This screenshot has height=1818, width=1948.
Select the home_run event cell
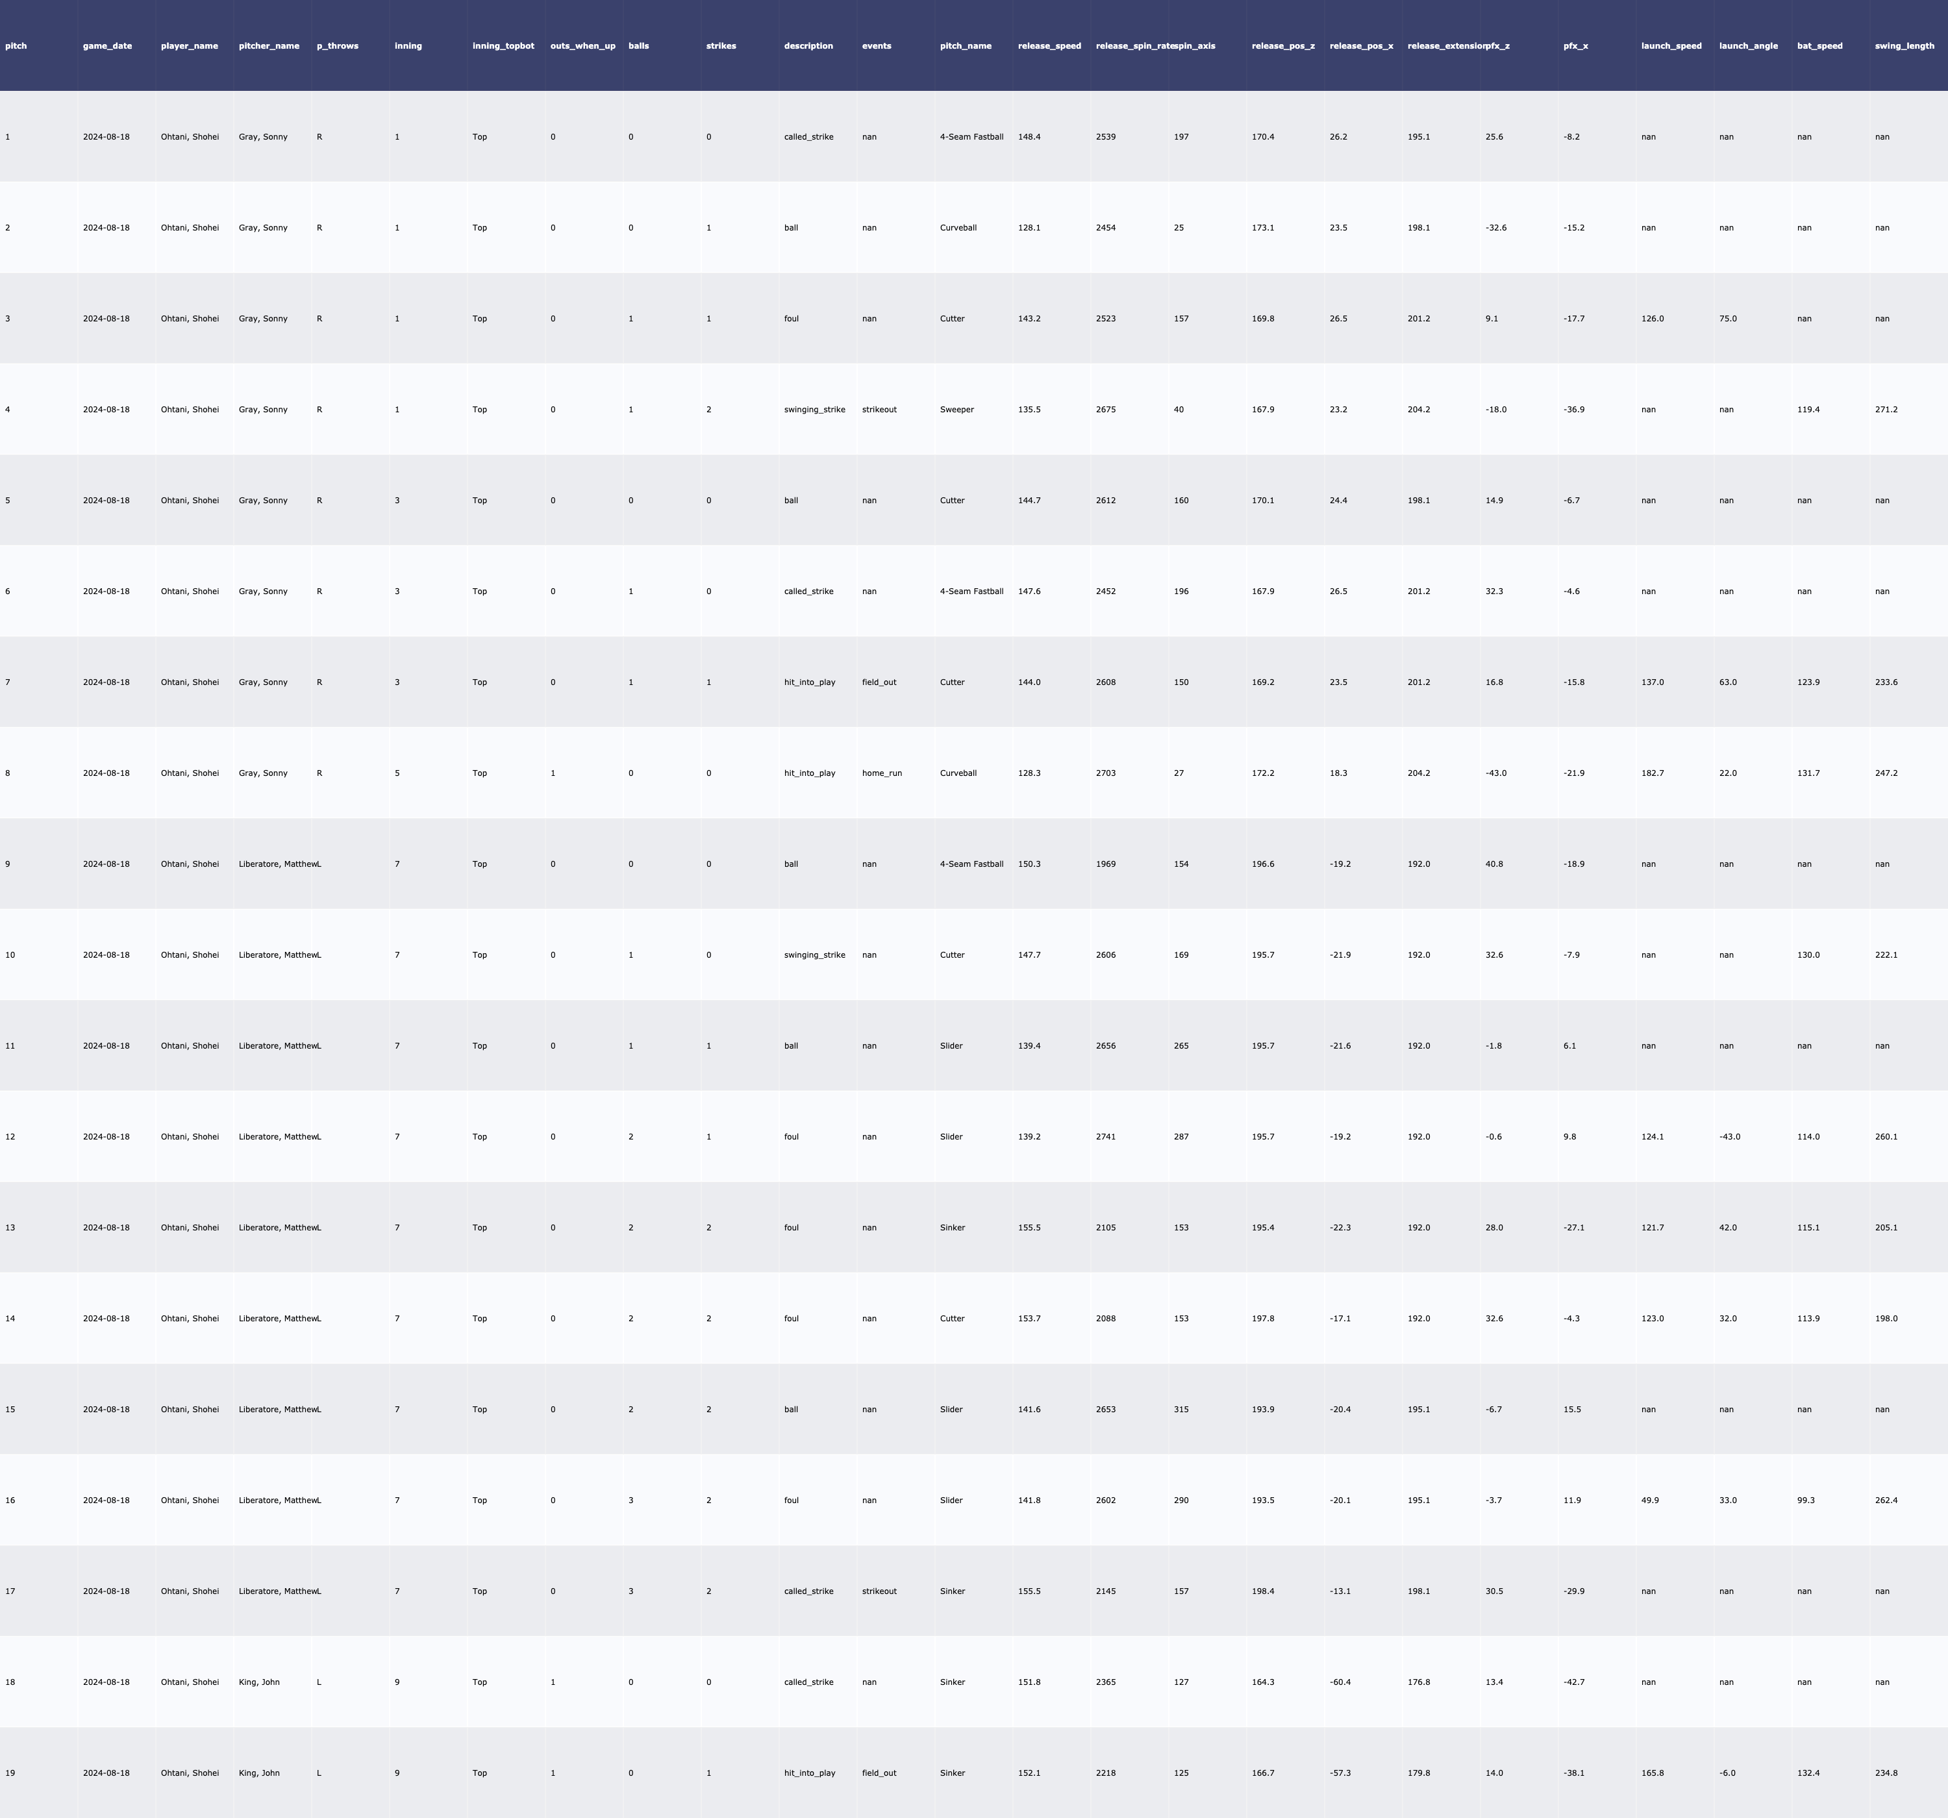click(x=882, y=773)
